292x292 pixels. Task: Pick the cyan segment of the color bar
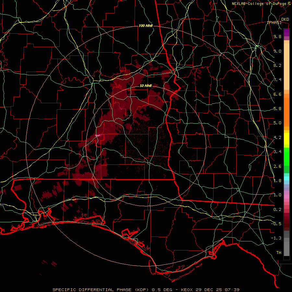[x=286, y=178]
